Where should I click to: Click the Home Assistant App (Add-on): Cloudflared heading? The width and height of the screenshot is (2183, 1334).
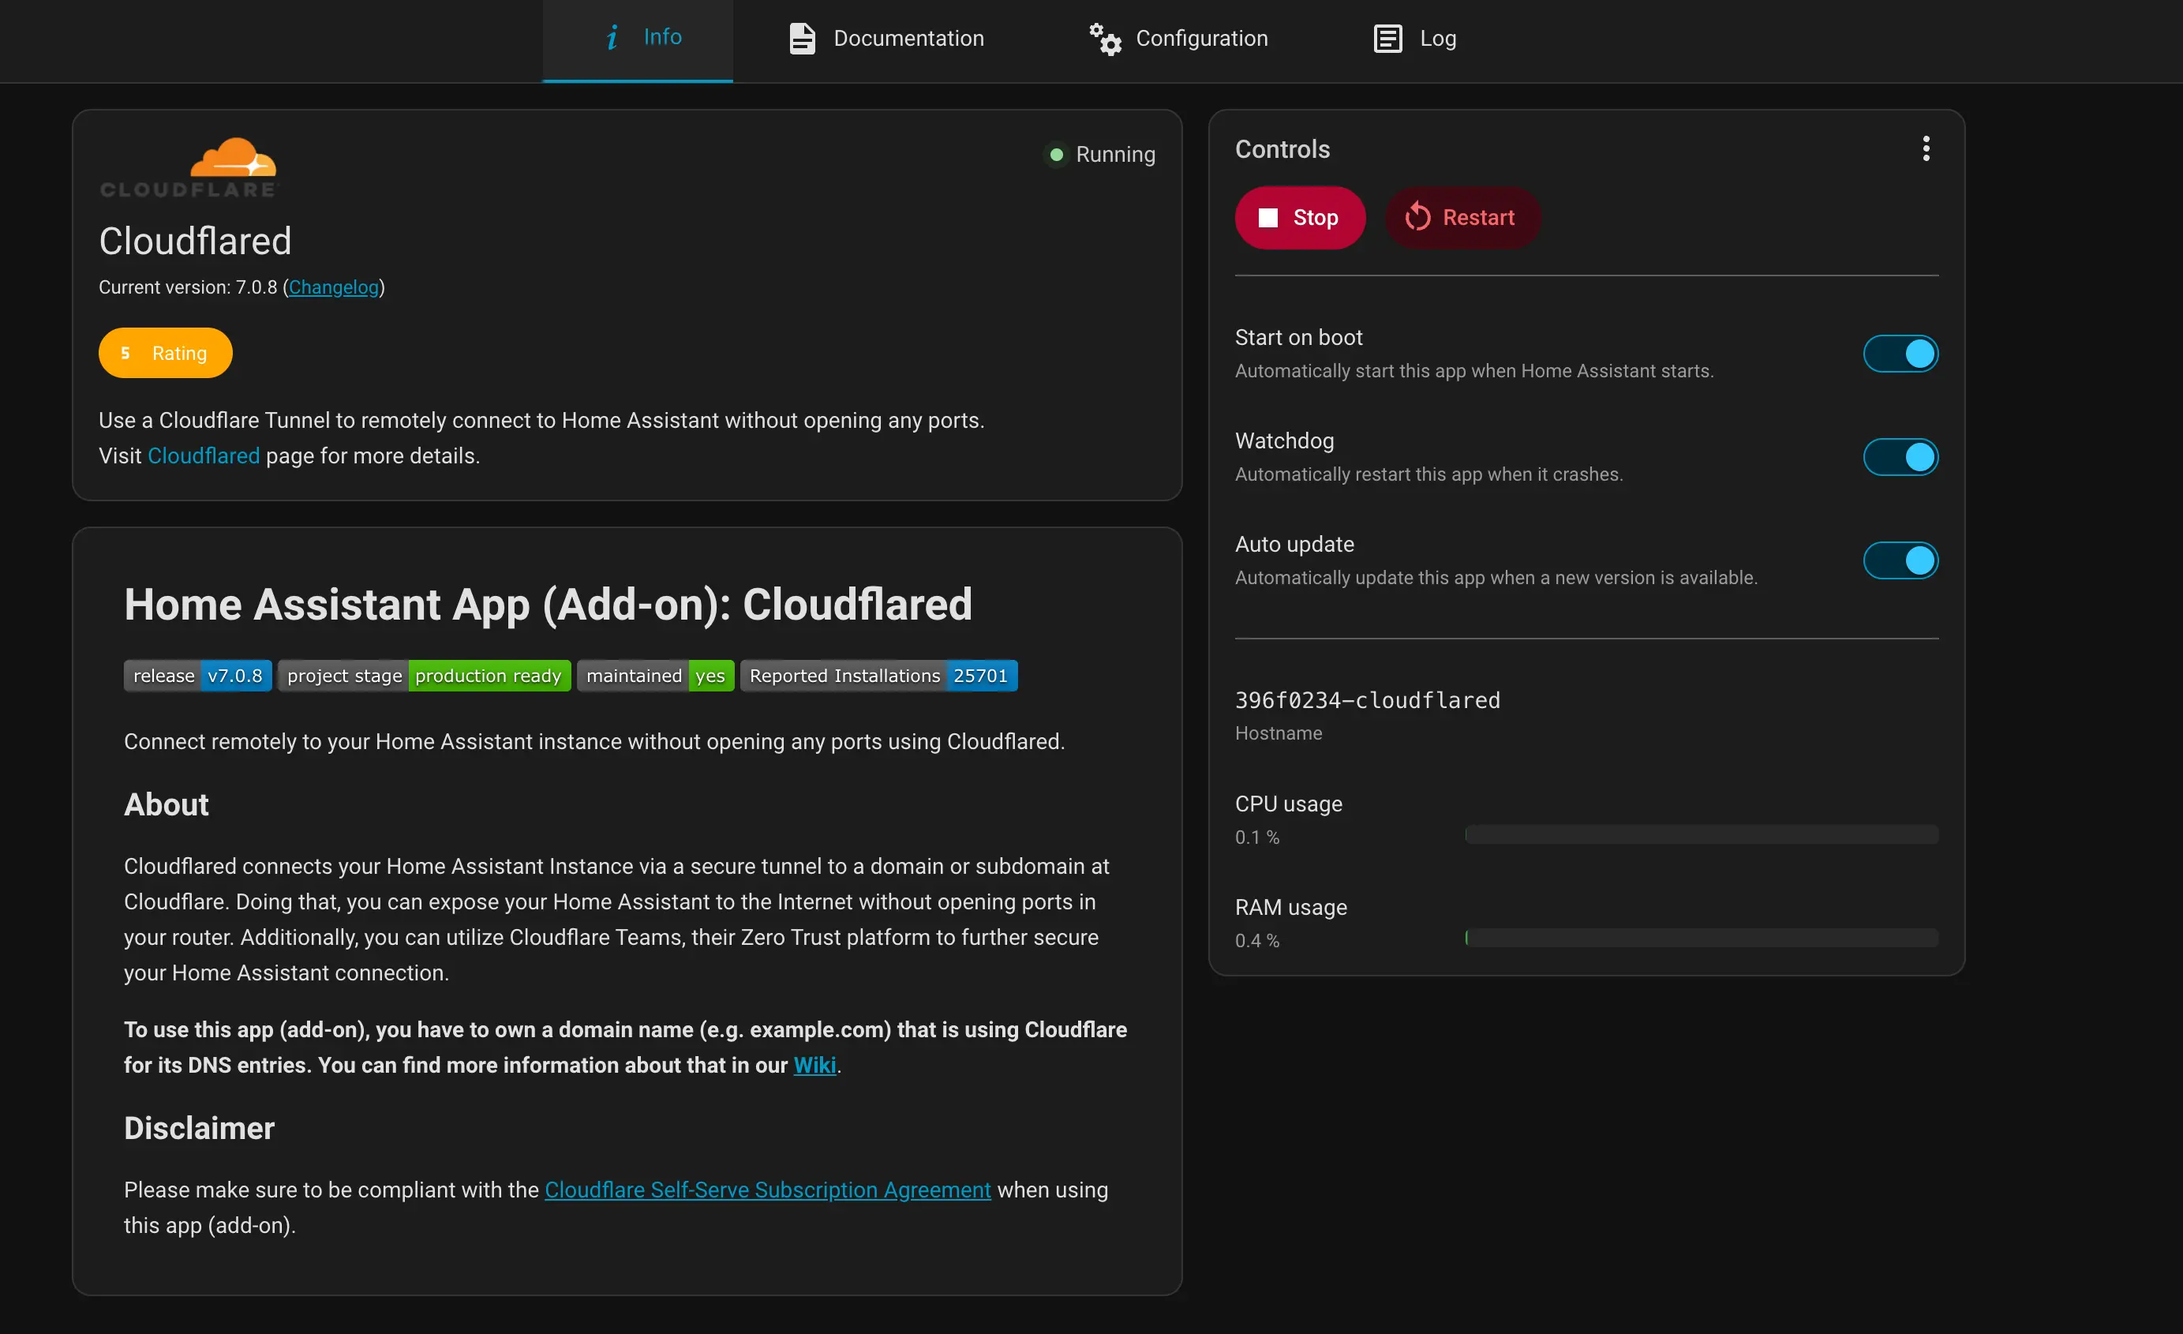549,605
